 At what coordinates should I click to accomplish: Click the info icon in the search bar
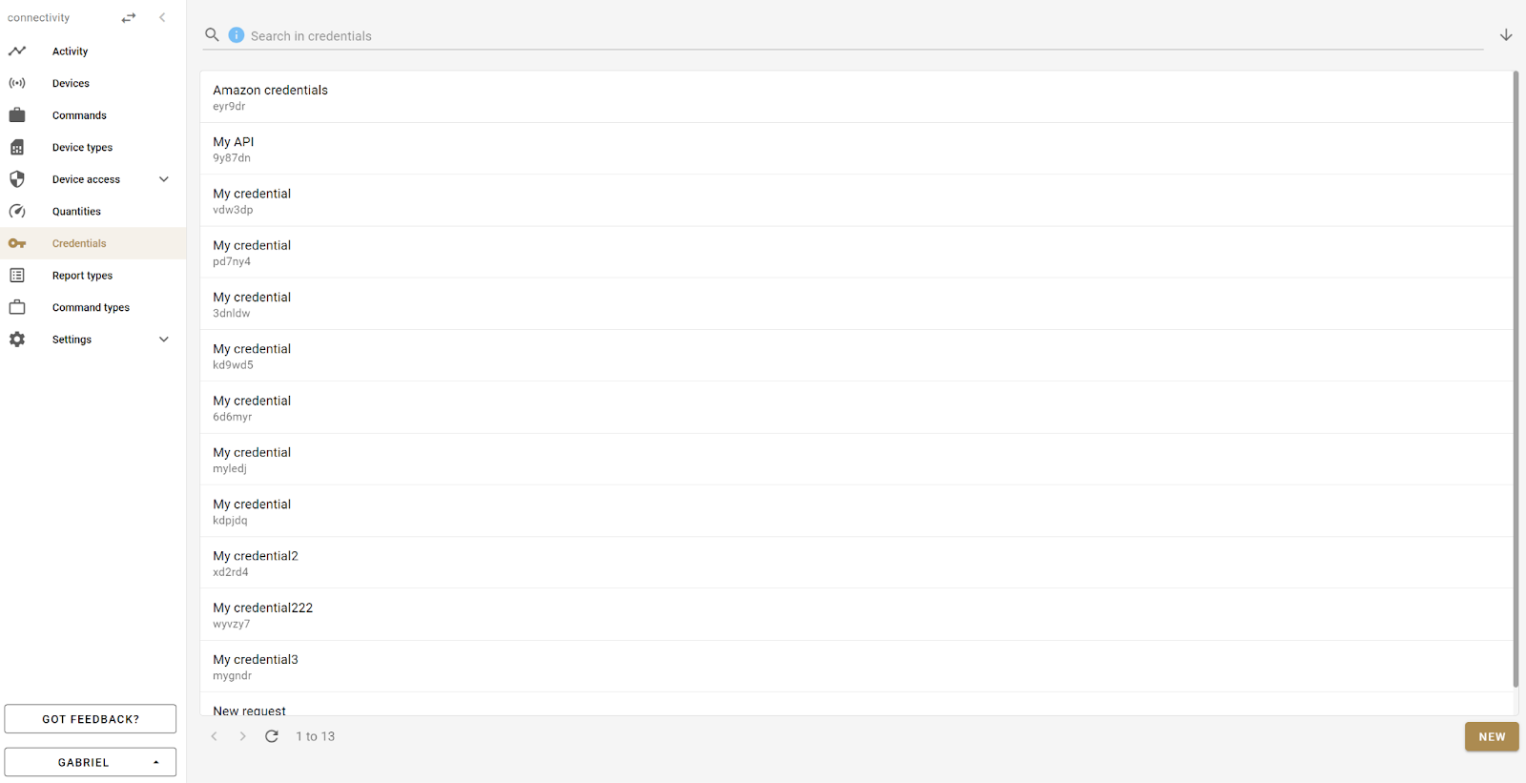[237, 35]
